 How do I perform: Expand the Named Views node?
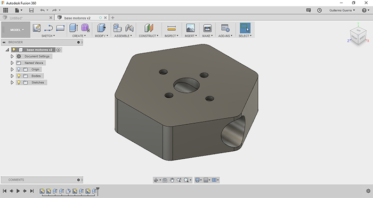(12, 63)
